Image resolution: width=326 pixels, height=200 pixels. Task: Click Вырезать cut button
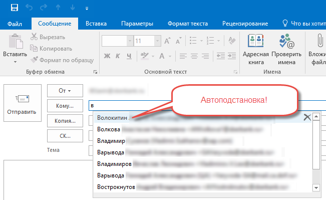coord(48,37)
